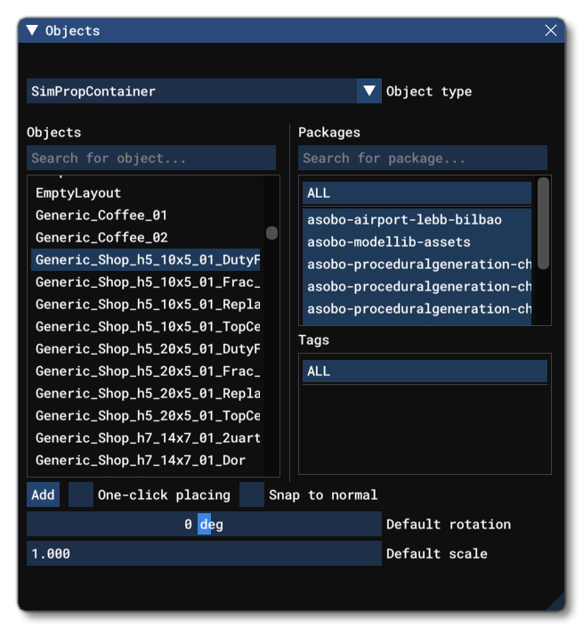The image size is (583, 629).
Task: Select Generic_Coffee_02 object
Action: coord(145,238)
